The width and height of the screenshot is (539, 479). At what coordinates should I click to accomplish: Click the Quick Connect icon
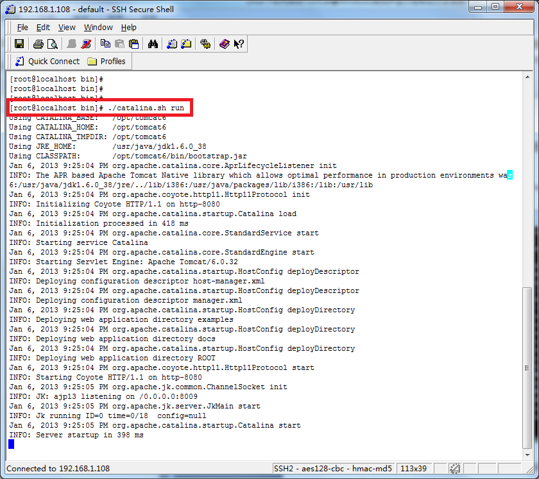point(20,61)
